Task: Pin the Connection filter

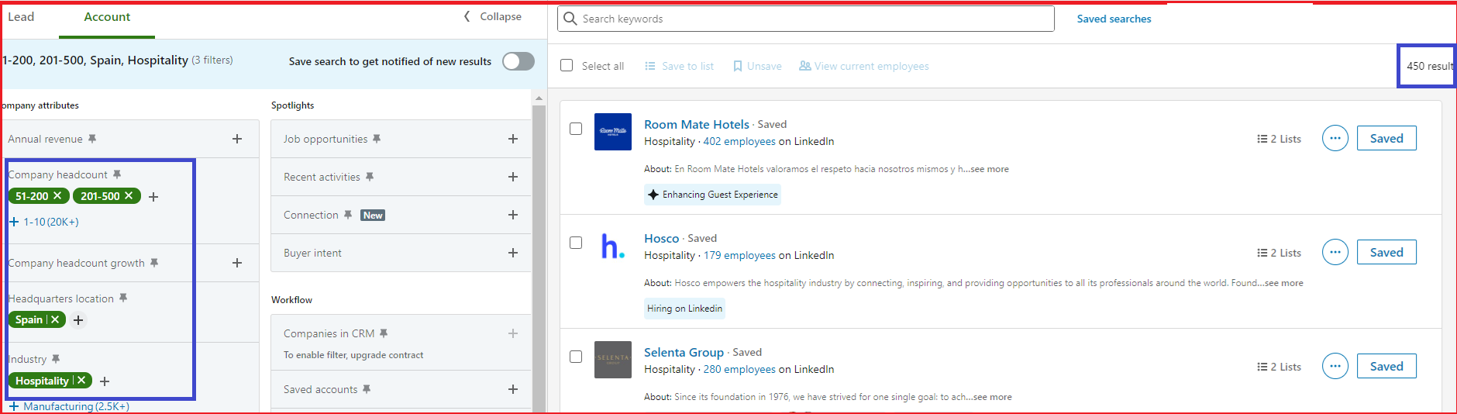Action: point(348,215)
